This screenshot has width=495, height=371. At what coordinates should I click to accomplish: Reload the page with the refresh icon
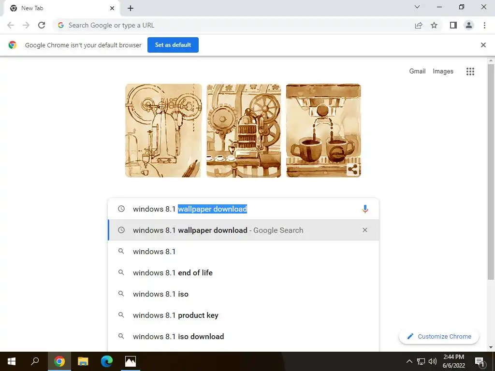pos(42,25)
